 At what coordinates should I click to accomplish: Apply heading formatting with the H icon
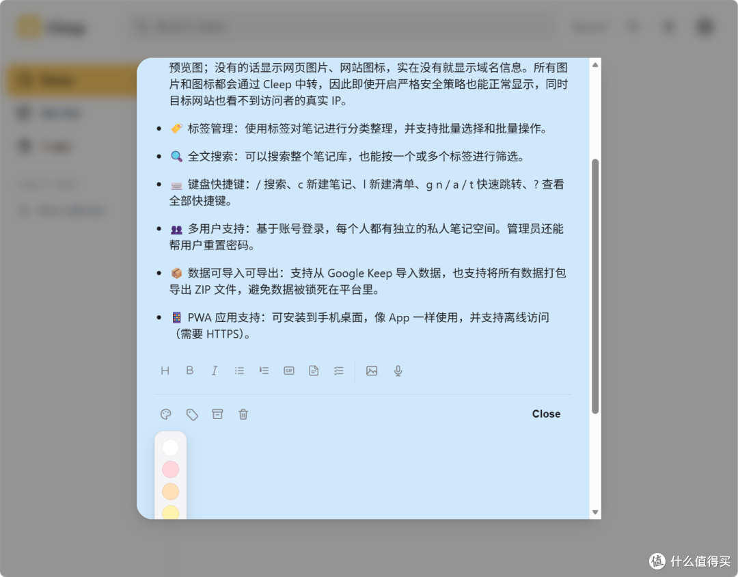[165, 371]
